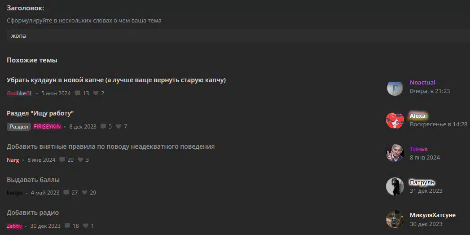Visit FIRISEYKIN's profile link
This screenshot has width=470, height=235.
tap(47, 127)
